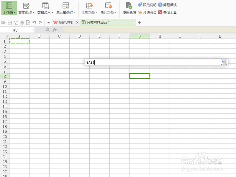Select row 20 header
This screenshot has width=236, height=177.
point(5,137)
